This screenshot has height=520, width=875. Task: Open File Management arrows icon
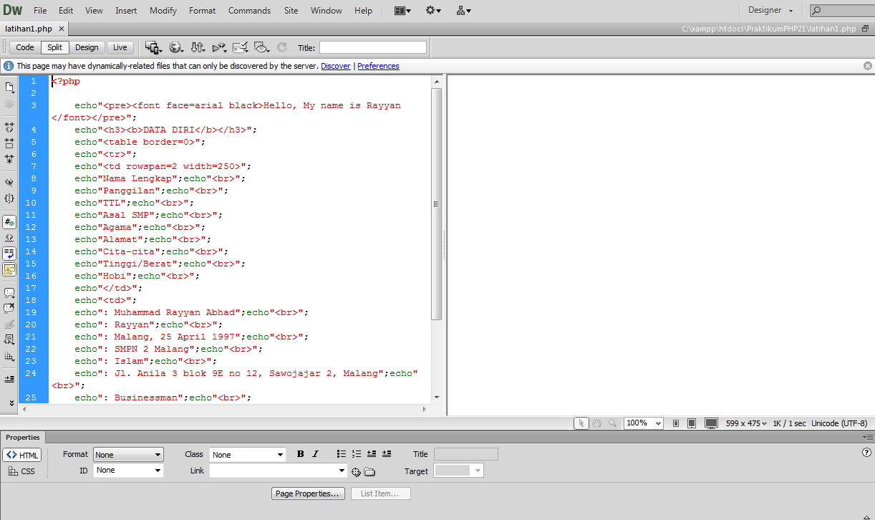point(198,47)
